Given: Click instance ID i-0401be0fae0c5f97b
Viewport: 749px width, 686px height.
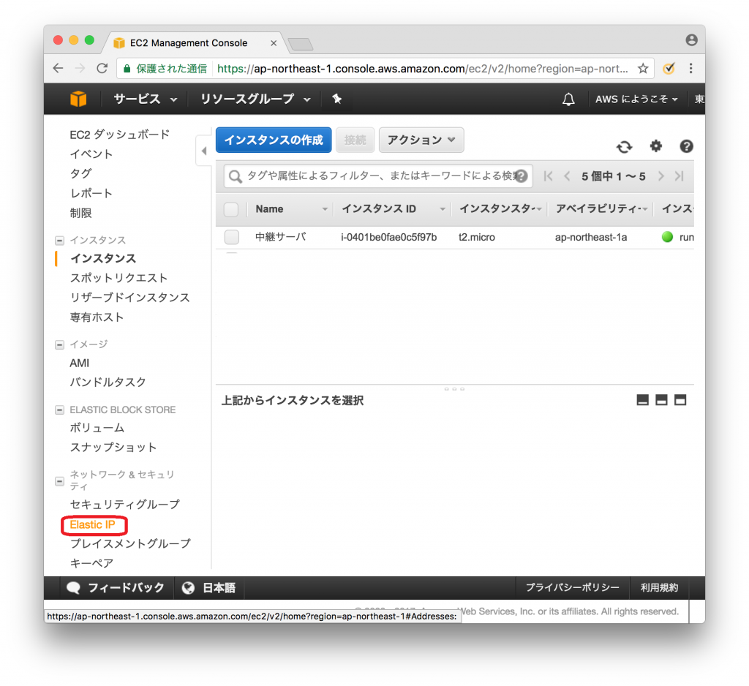Looking at the screenshot, I should point(389,238).
